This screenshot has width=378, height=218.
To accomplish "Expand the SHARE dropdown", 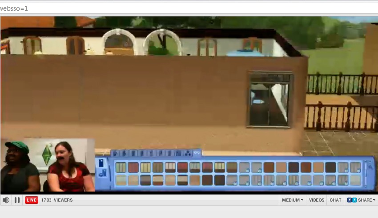I will tap(367, 200).
